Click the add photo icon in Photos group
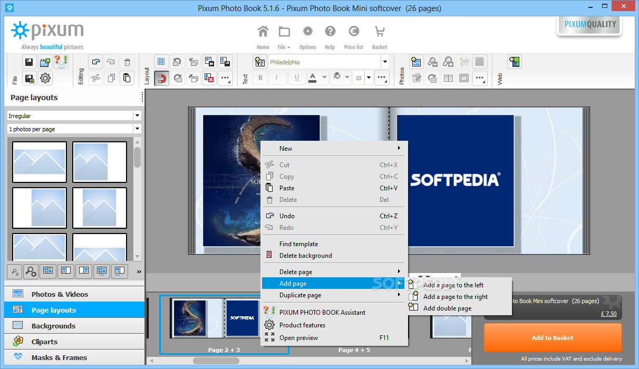The image size is (639, 369). coord(417,62)
